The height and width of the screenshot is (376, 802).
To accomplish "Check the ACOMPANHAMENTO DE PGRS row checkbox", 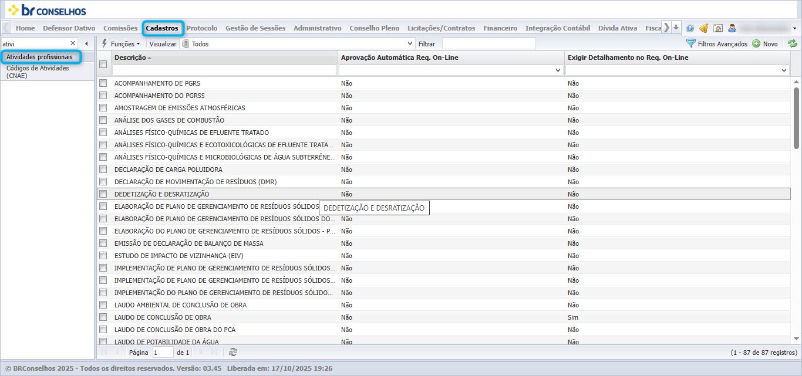I will [x=103, y=83].
